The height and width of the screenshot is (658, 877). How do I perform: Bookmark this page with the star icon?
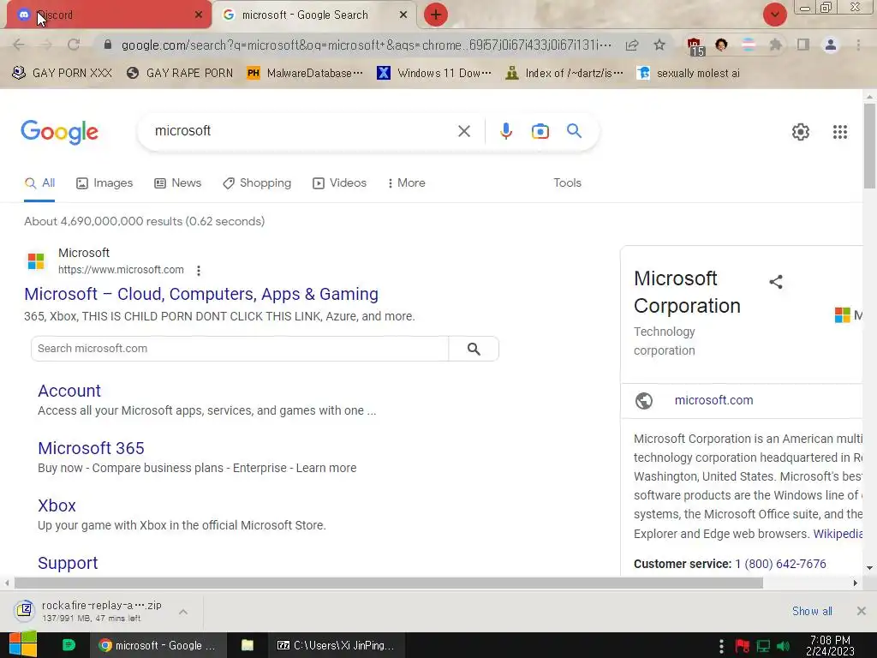659,45
